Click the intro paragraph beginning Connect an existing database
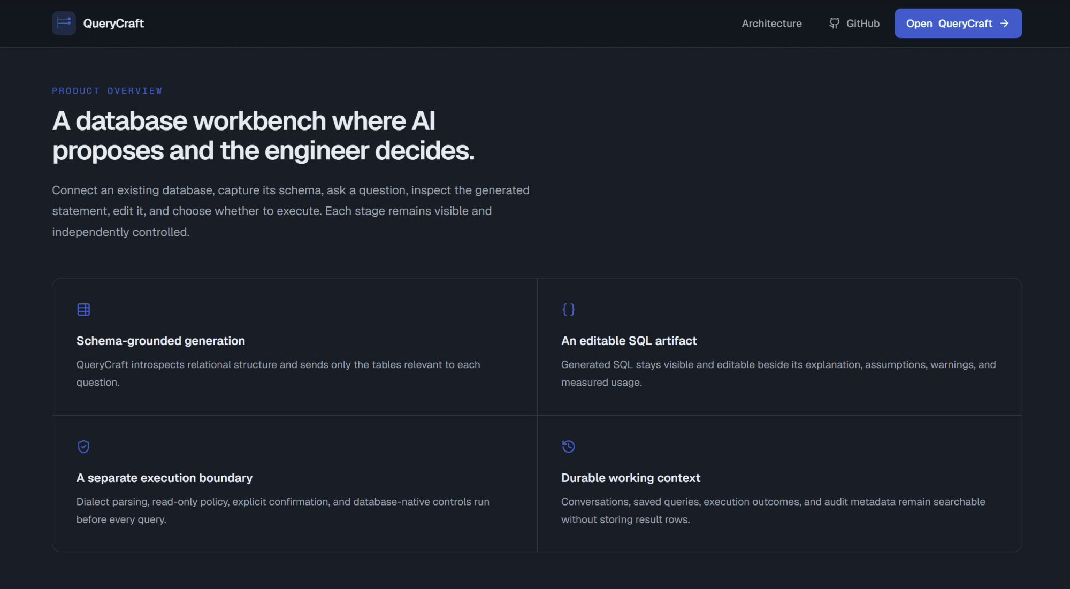 click(291, 211)
